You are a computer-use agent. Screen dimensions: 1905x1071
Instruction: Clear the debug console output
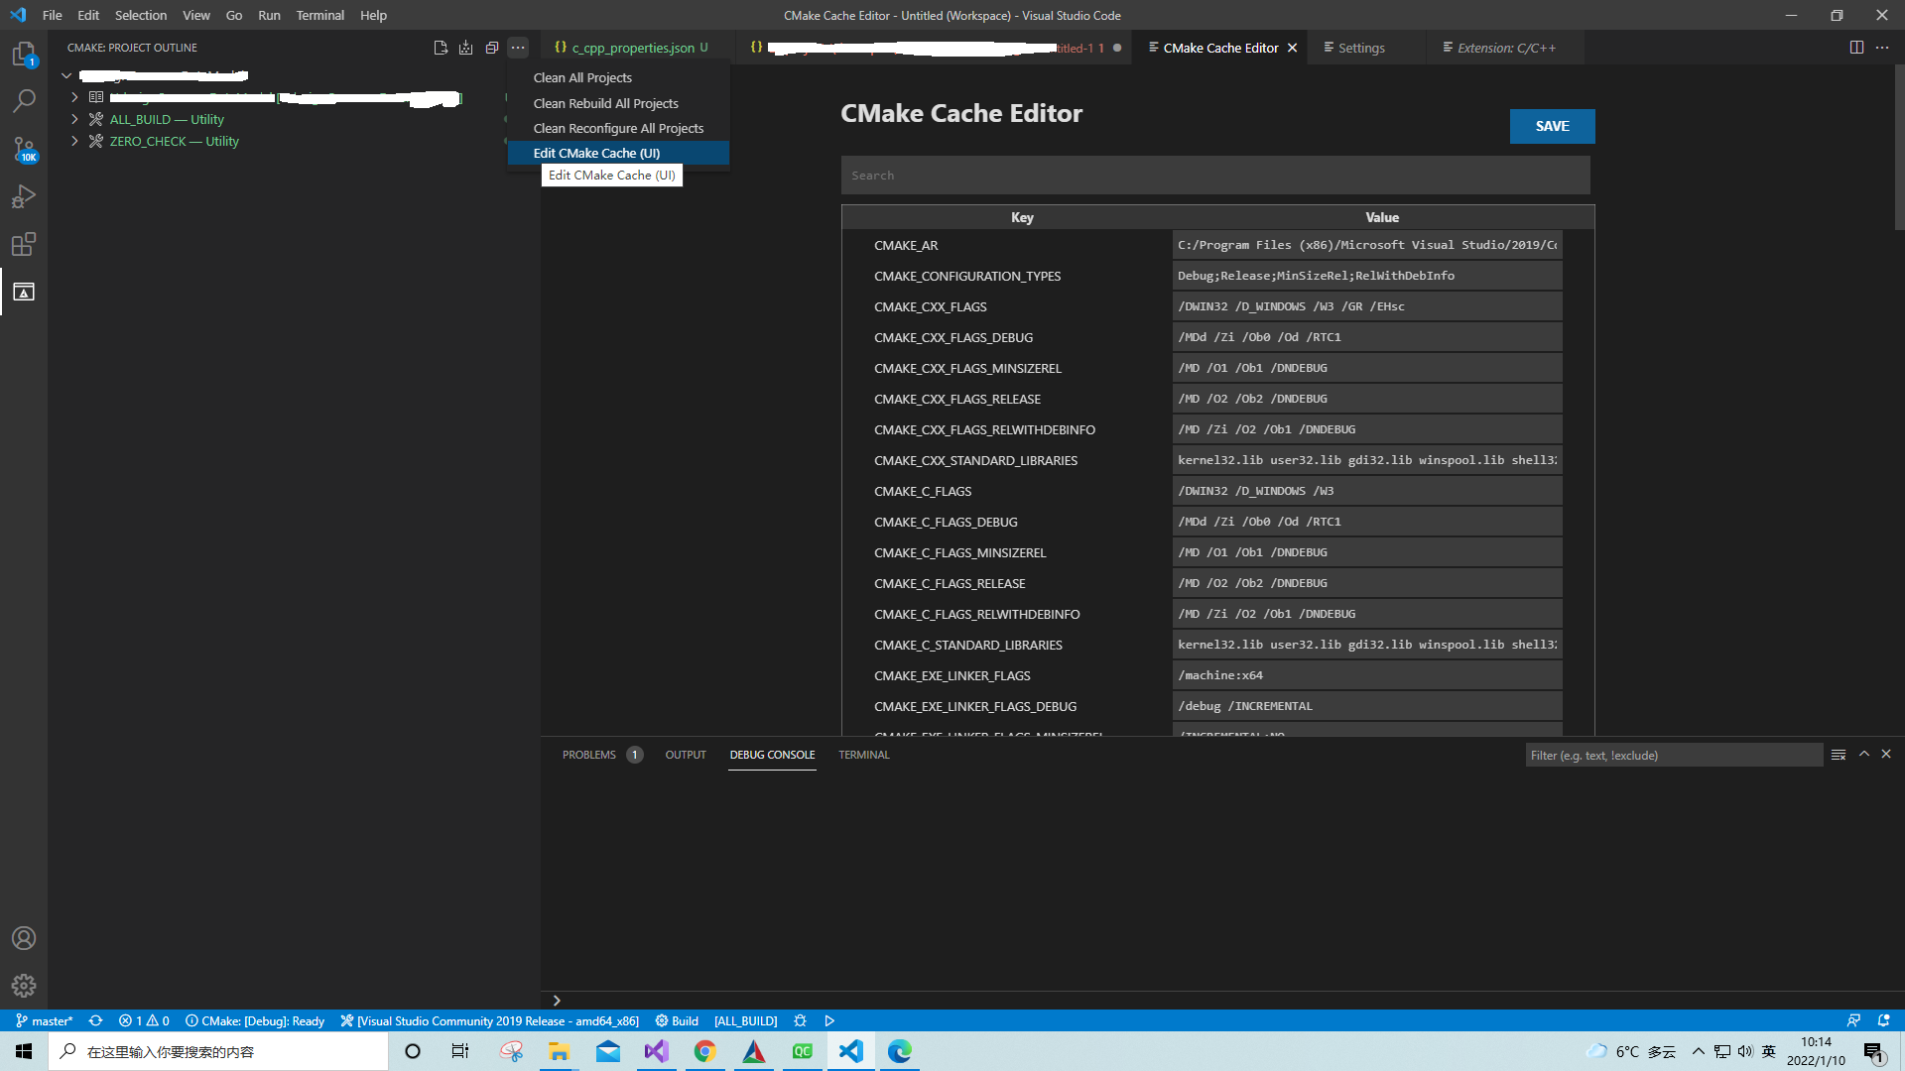(1839, 755)
